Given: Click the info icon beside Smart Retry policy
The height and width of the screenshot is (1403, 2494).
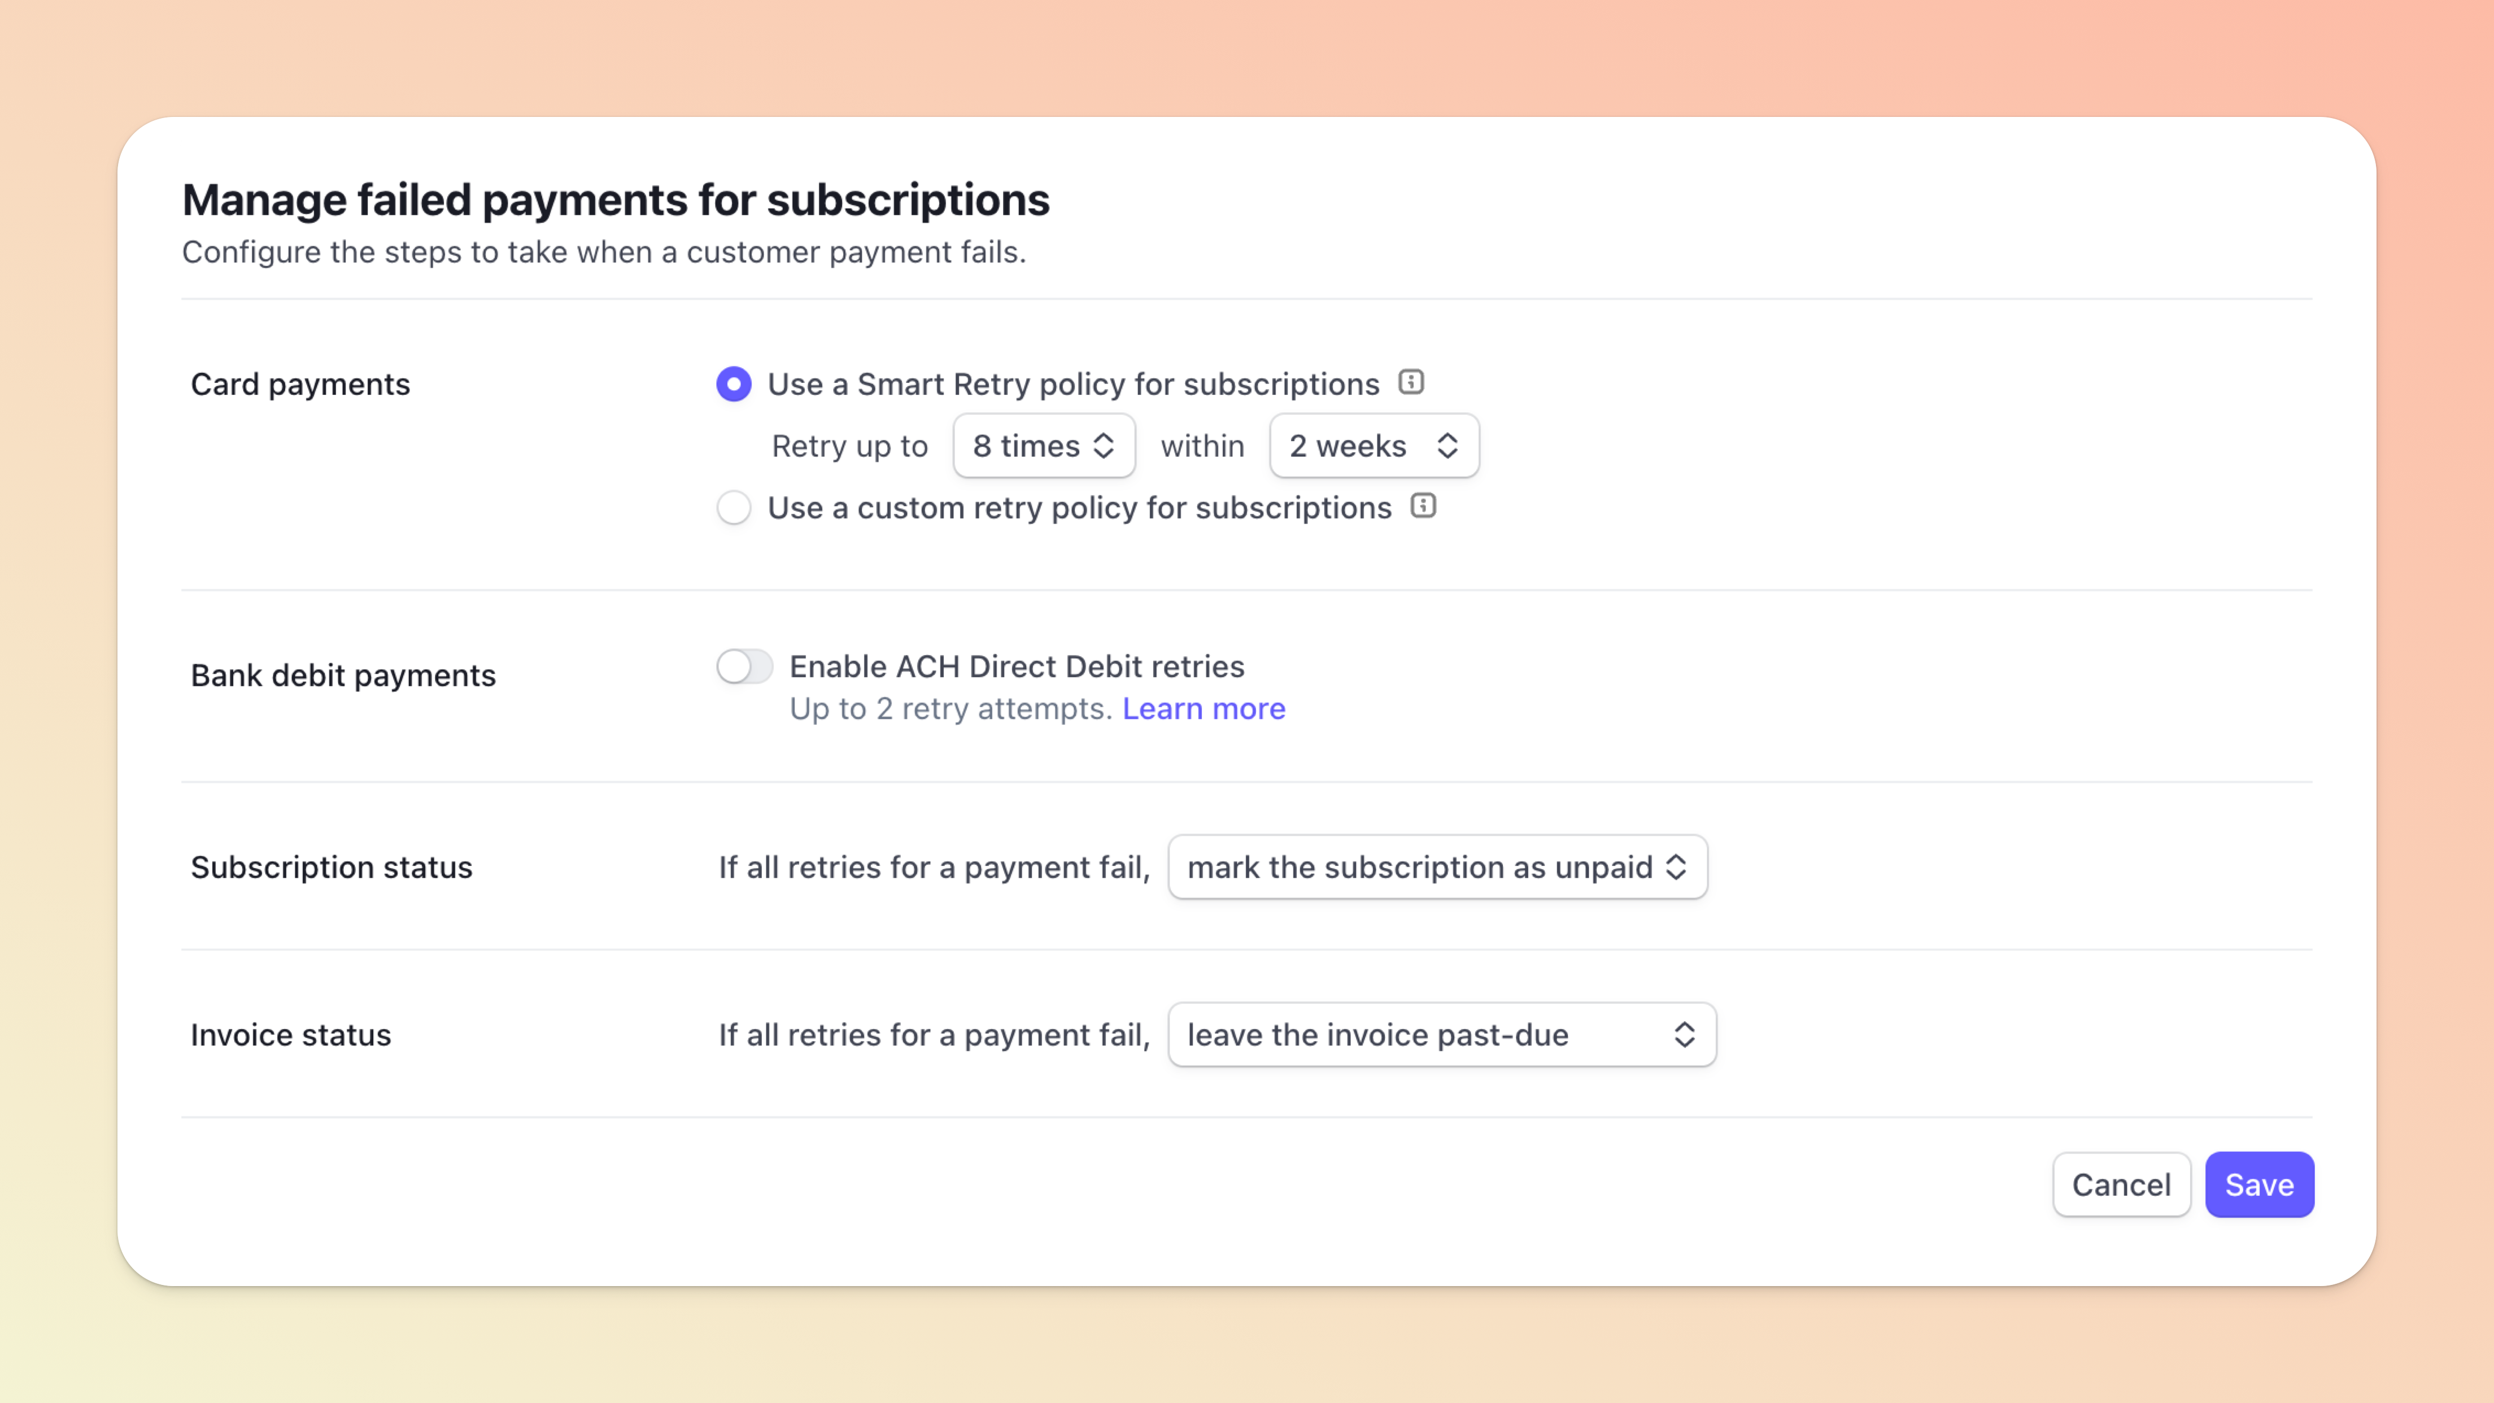Looking at the screenshot, I should coord(1411,382).
